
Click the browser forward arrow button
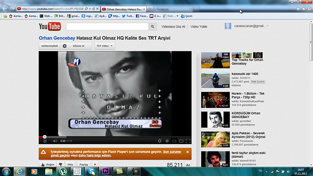tap(12, 9)
